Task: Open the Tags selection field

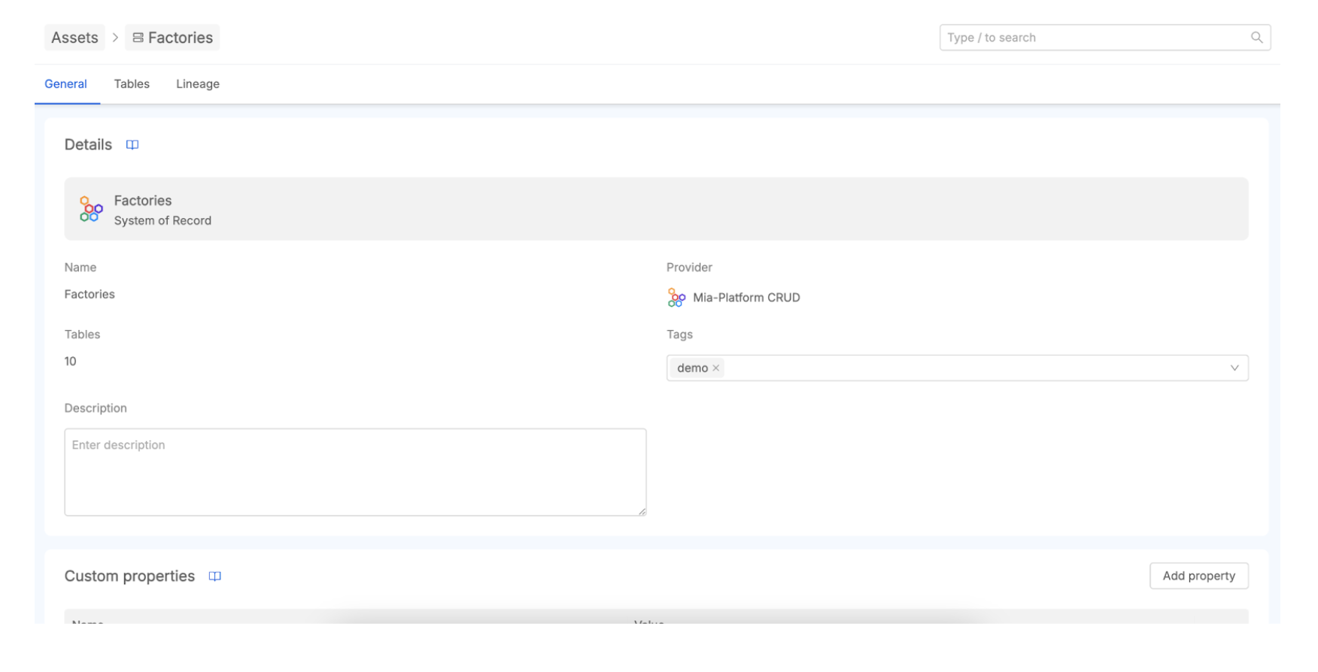Action: pos(970,368)
